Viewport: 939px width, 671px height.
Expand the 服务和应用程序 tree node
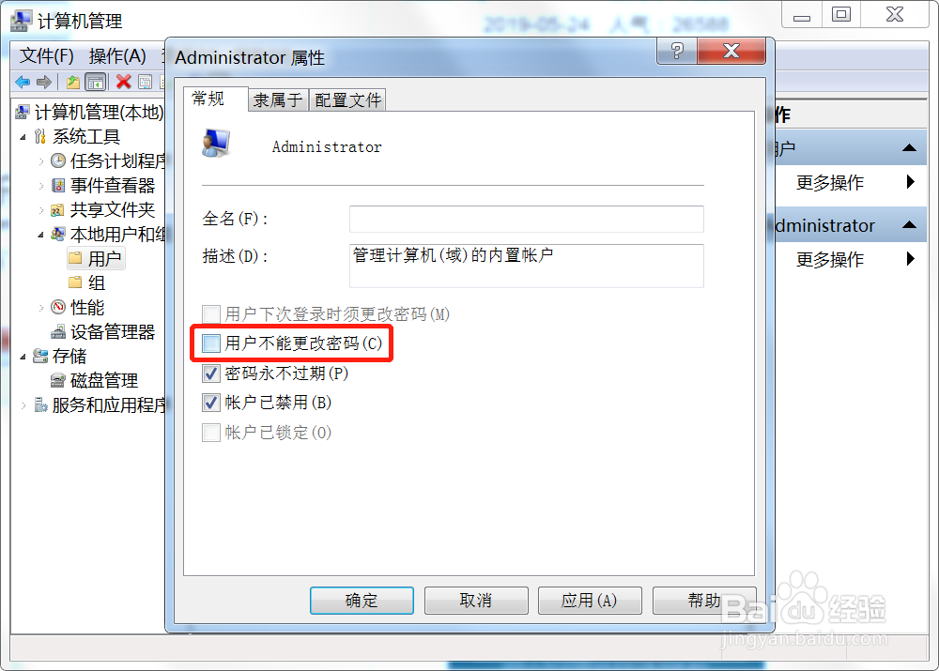23,405
